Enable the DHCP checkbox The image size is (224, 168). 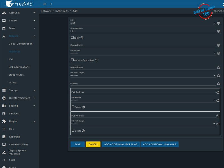pyautogui.click(x=73, y=38)
